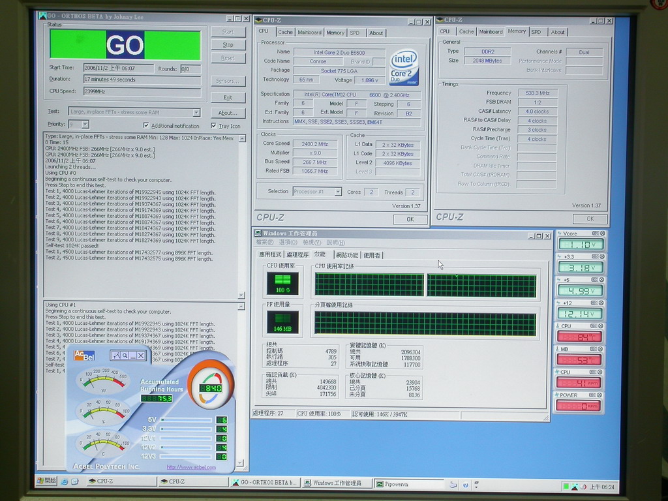Click About... button in ORTHOS
The width and height of the screenshot is (668, 501).
pos(228,113)
